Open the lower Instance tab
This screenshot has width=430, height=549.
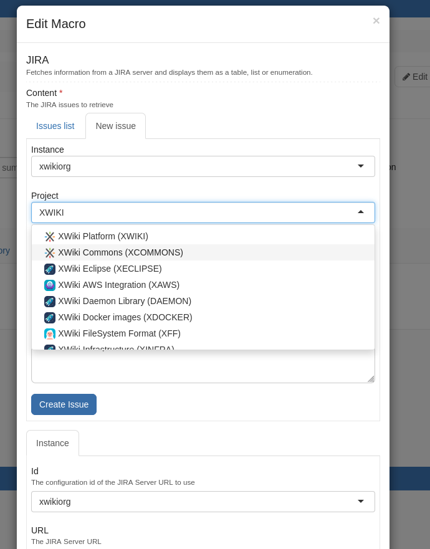coord(52,443)
